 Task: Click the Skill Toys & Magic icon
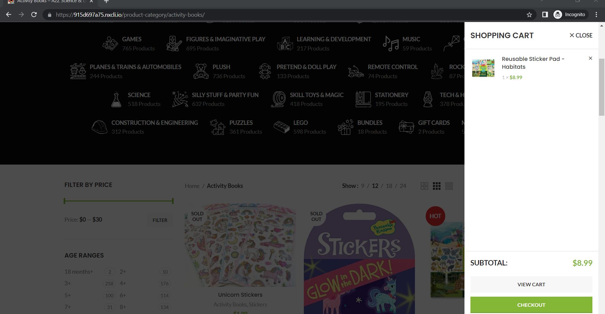[x=278, y=99]
